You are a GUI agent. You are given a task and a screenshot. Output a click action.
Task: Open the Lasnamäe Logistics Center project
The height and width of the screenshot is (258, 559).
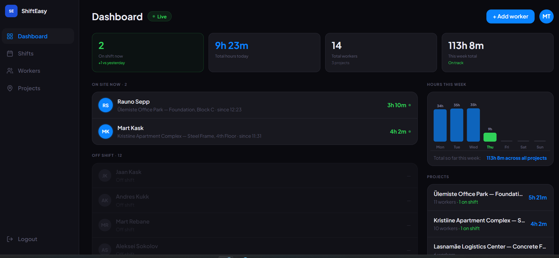[490, 246]
